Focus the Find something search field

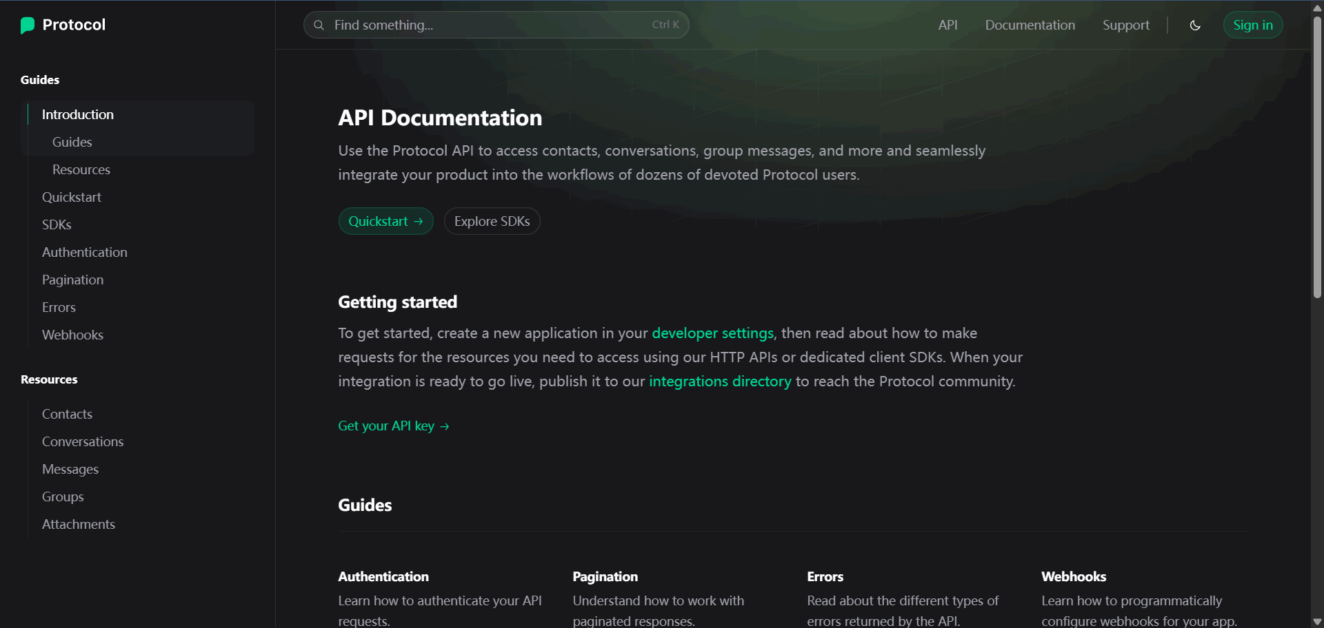496,25
